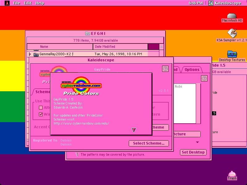The height and width of the screenshot is (185, 247).
Task: Open the http://www.cyberrainbow.com/edu/ link
Action: point(82,124)
